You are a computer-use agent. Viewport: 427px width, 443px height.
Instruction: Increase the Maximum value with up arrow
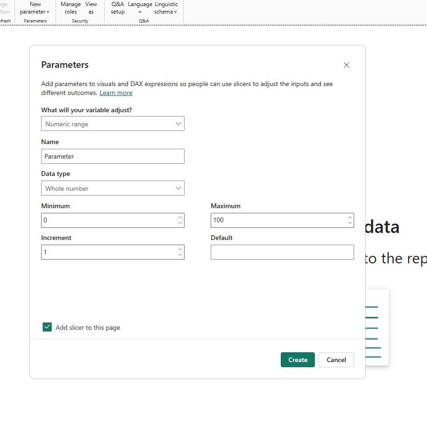(350, 218)
